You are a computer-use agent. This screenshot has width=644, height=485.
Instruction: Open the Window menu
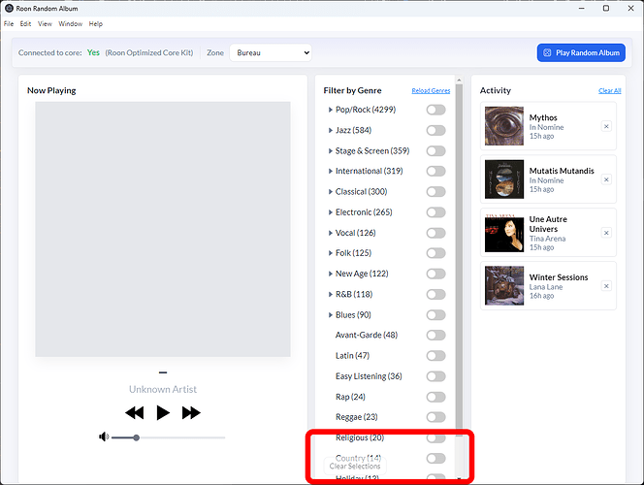click(70, 23)
